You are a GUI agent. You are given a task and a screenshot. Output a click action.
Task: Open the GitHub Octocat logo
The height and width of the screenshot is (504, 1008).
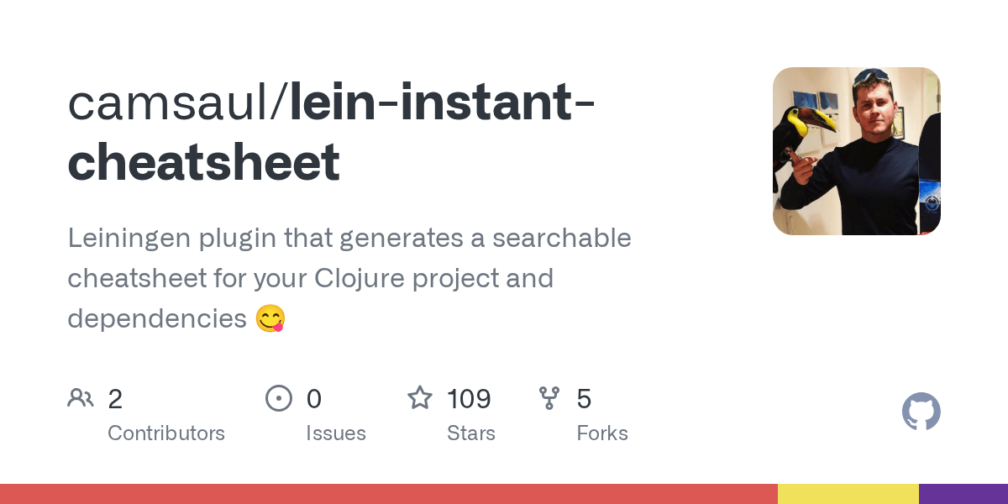[x=921, y=412]
